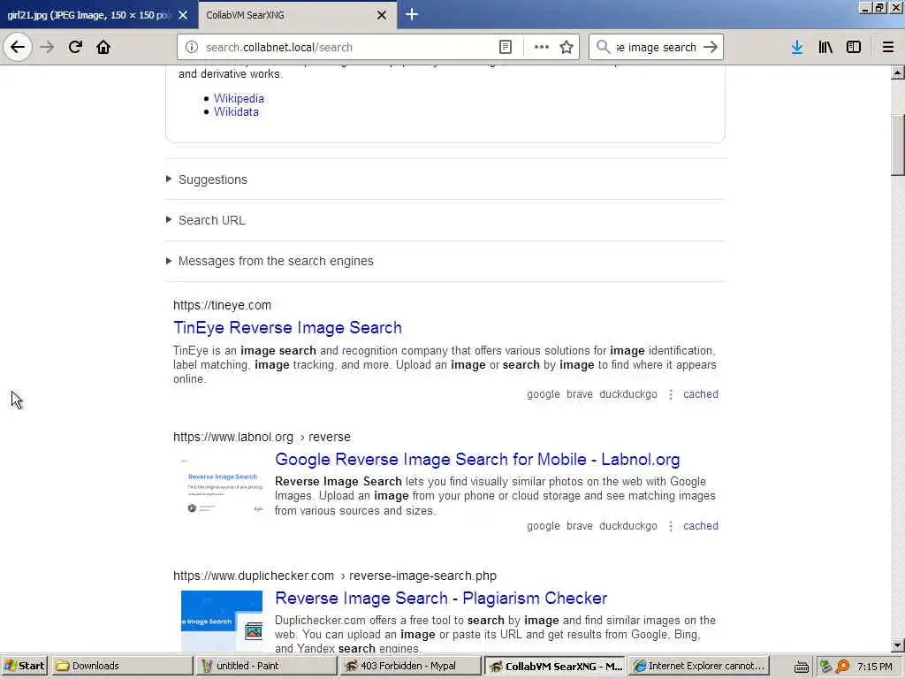
Task: Click the search magnifier icon in search box
Action: click(x=603, y=47)
